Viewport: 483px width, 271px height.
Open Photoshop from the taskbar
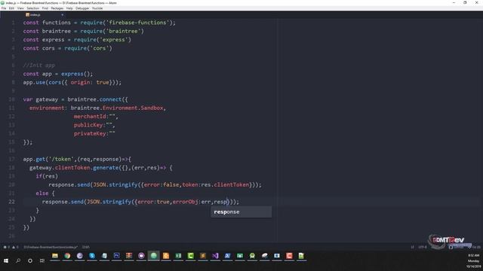[x=116, y=256]
